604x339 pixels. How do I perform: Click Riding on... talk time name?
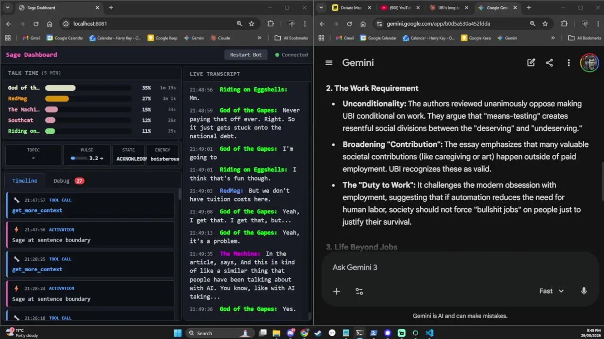24,131
